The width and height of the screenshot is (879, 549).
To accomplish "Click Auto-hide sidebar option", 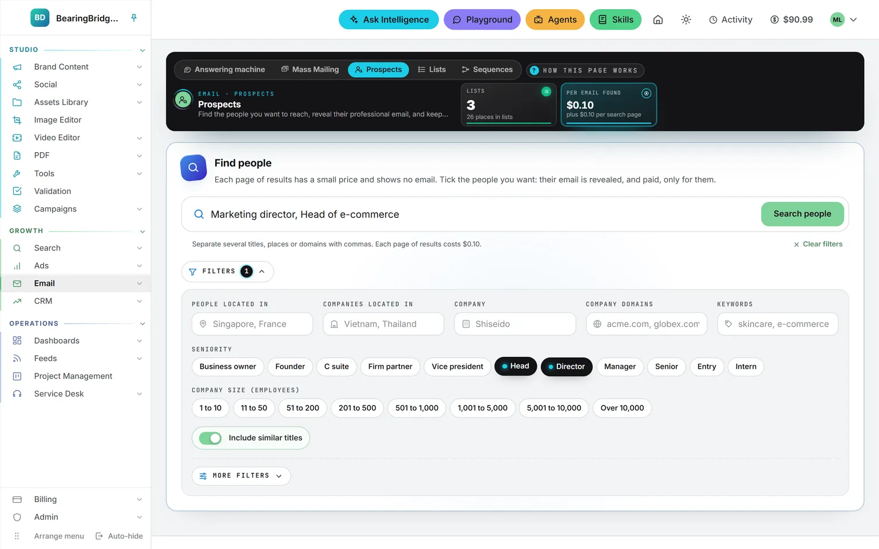I will 119,536.
